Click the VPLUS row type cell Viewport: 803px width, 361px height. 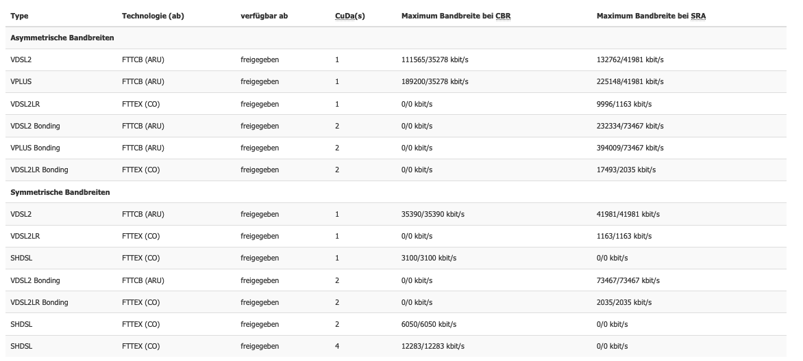pyautogui.click(x=21, y=82)
